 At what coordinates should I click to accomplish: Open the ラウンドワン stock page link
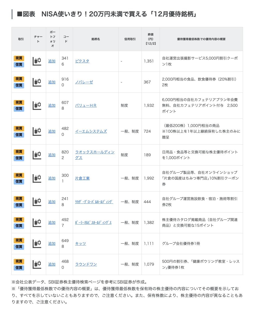pos(86,264)
